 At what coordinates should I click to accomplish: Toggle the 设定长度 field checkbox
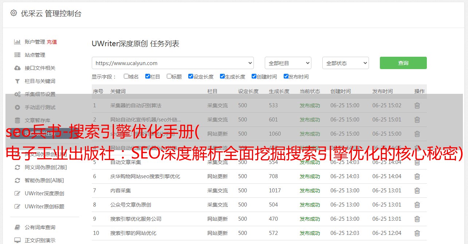tap(190, 76)
